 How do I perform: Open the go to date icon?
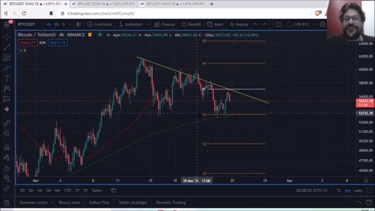[113, 190]
